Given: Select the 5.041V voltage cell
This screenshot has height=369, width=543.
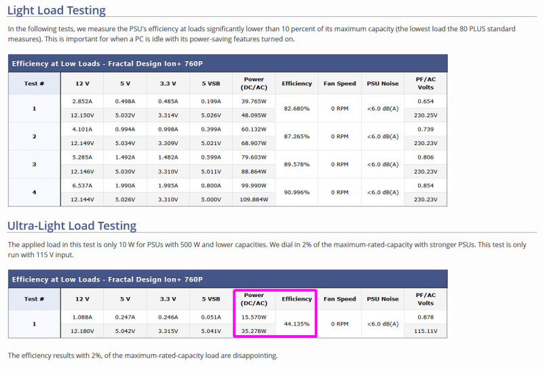Looking at the screenshot, I should coord(211,331).
